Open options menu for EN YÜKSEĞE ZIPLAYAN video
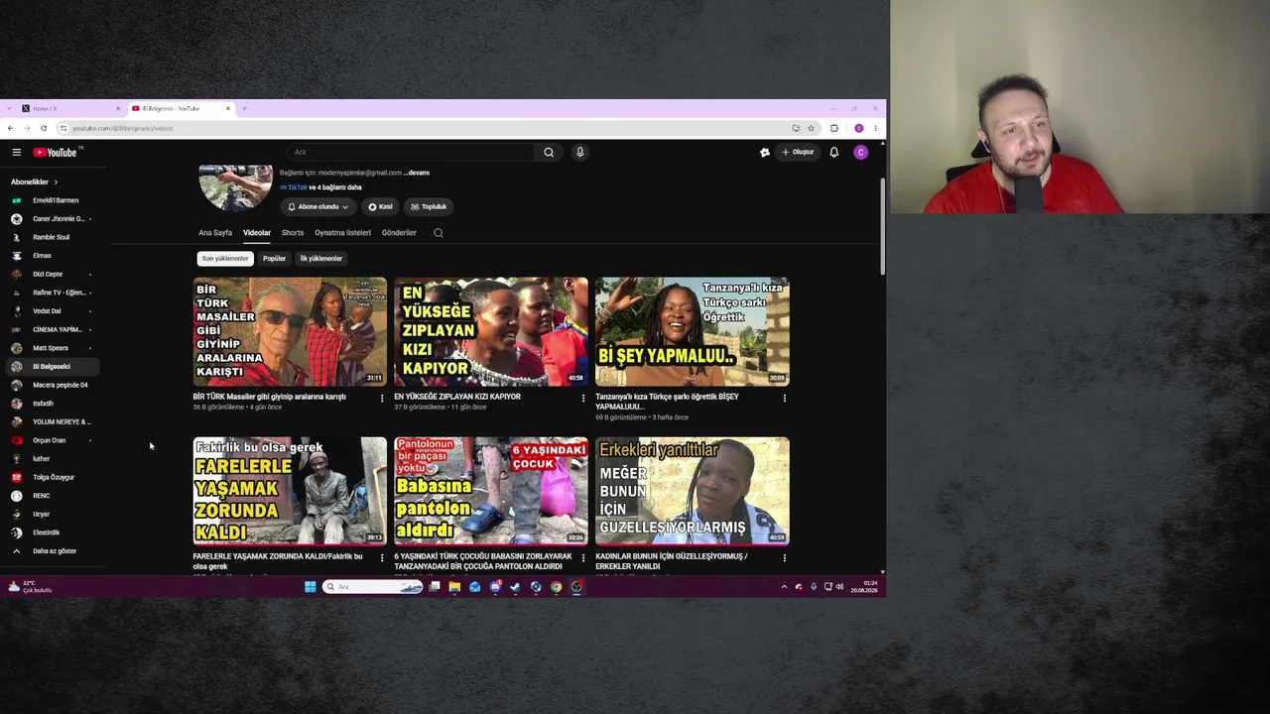This screenshot has width=1270, height=714. coord(583,399)
